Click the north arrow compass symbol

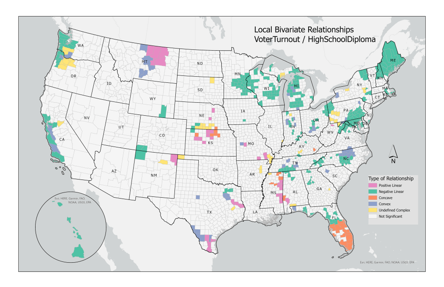click(393, 152)
